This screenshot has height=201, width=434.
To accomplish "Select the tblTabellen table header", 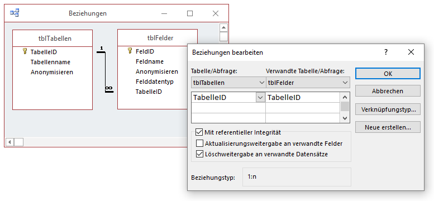I will point(53,38).
